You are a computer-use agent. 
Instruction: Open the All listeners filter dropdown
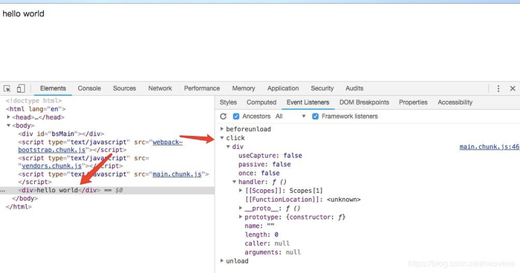click(x=290, y=116)
